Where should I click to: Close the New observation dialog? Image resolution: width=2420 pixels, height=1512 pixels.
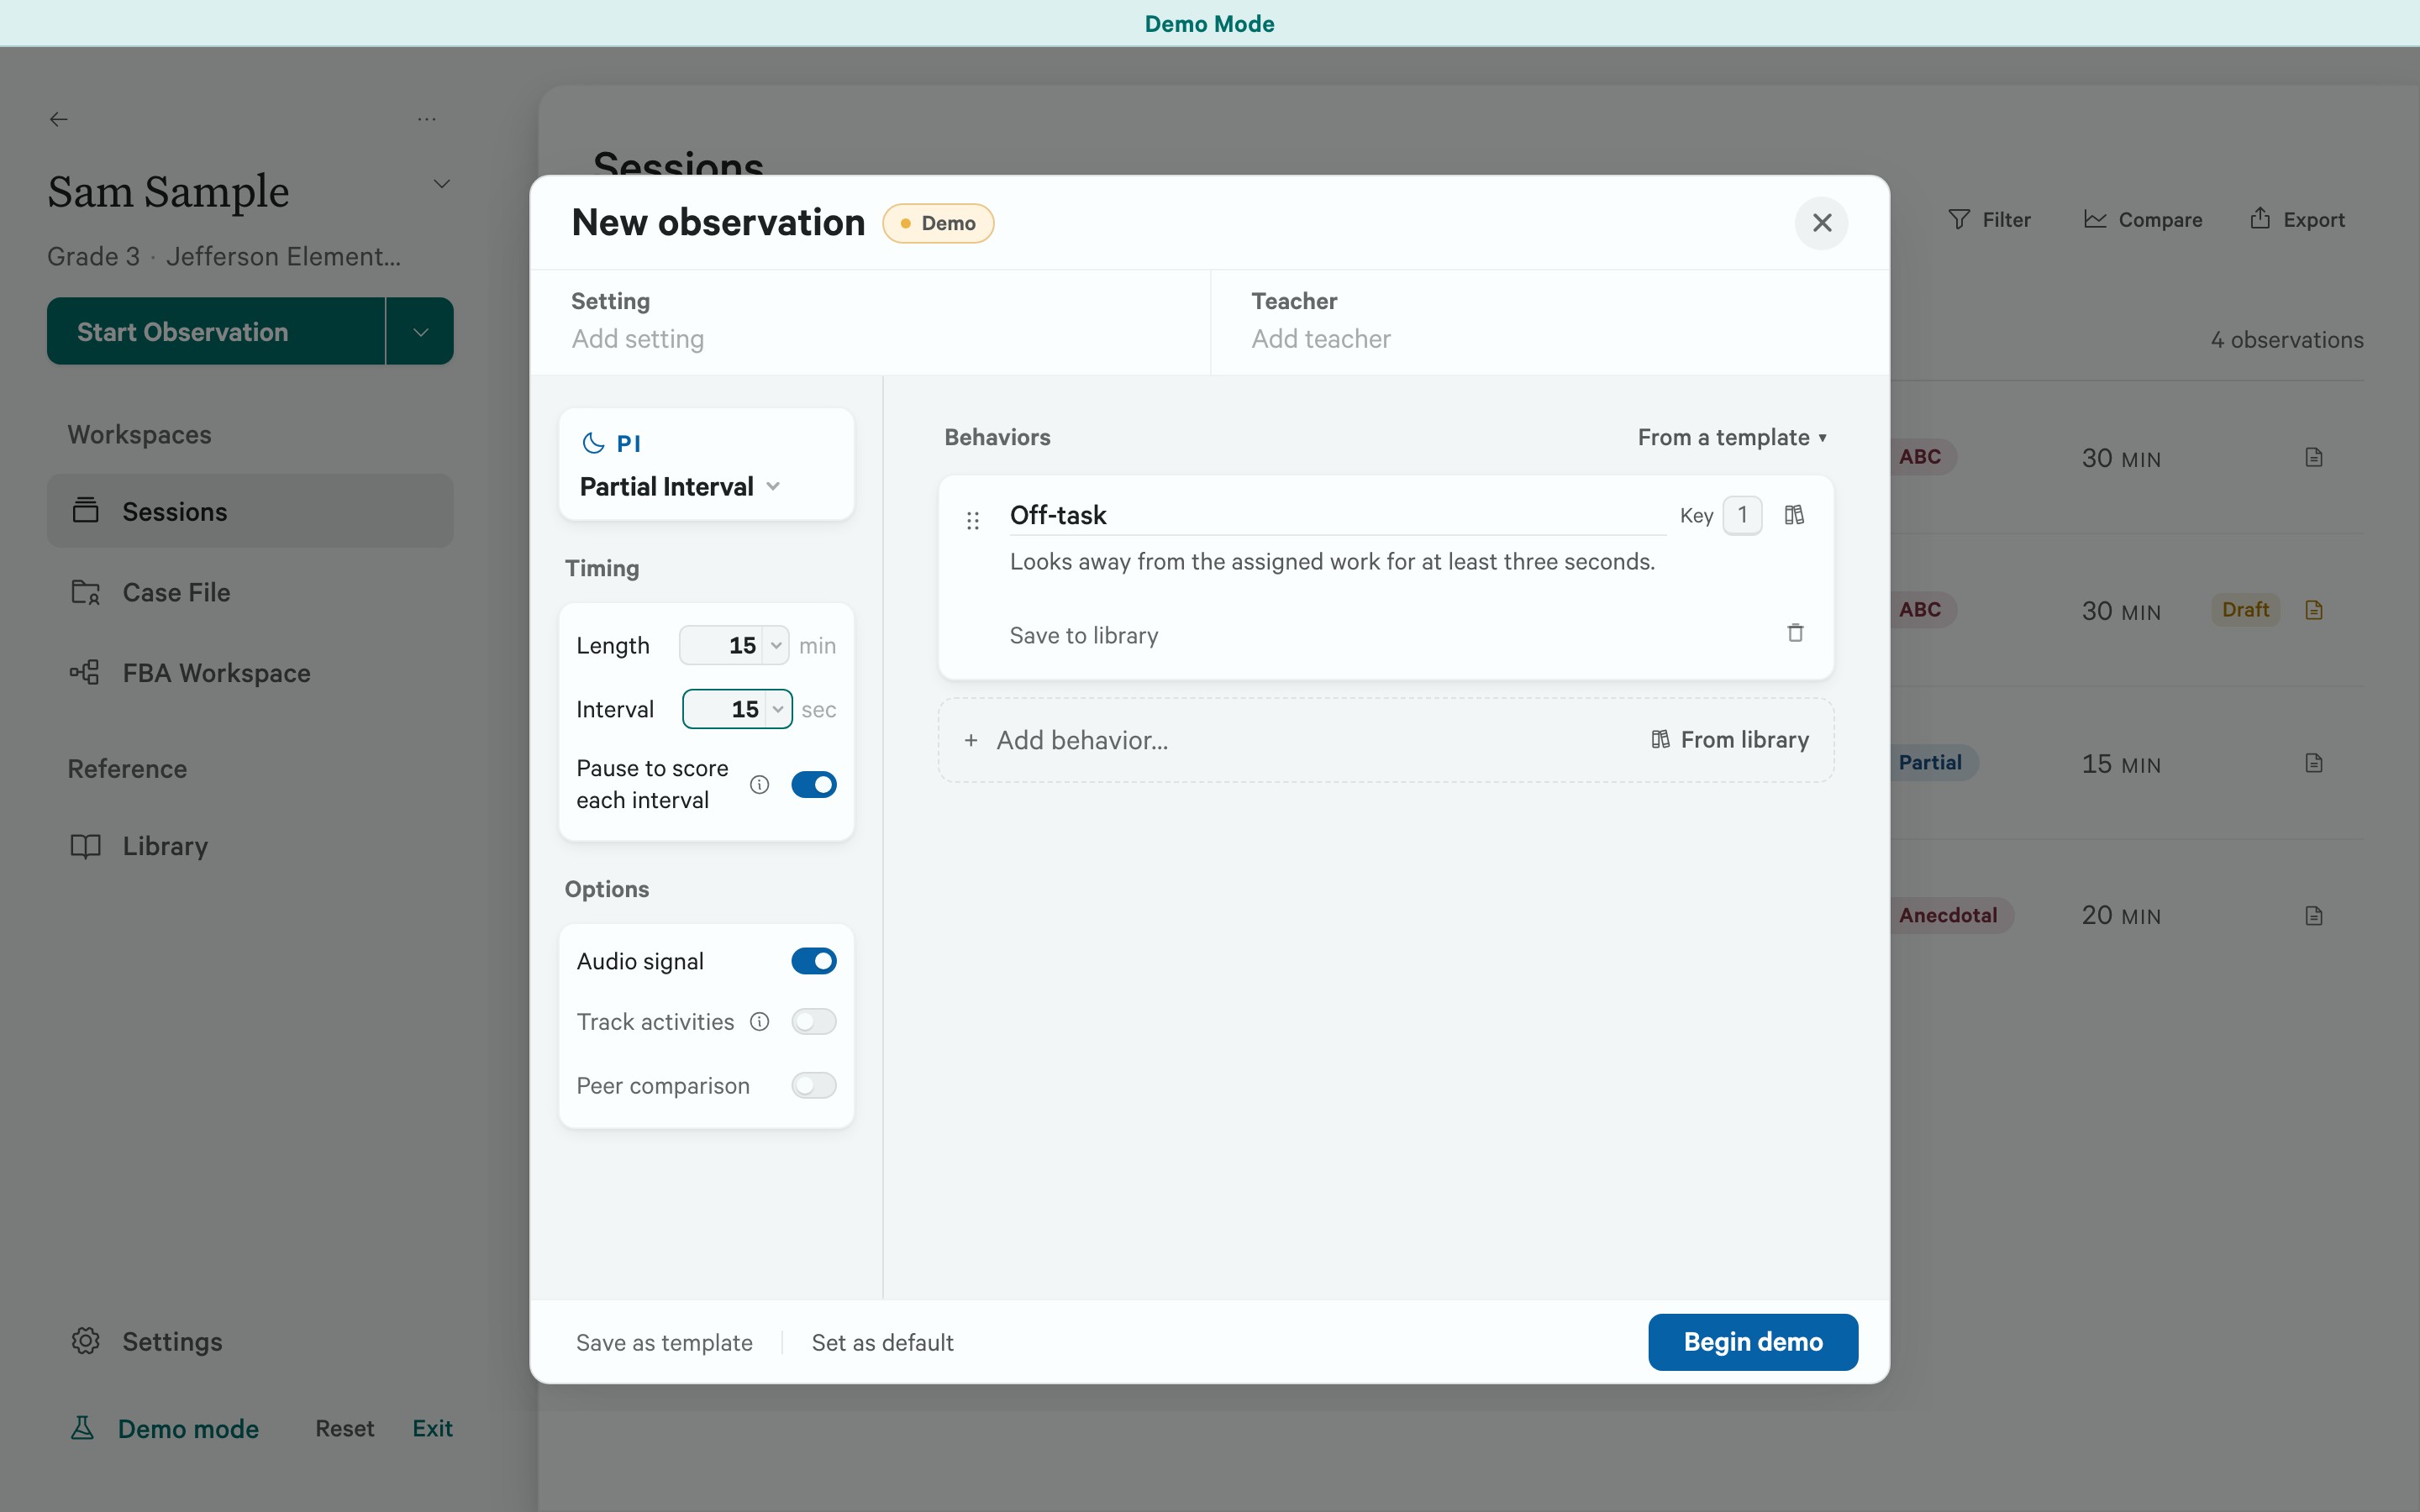click(1822, 223)
